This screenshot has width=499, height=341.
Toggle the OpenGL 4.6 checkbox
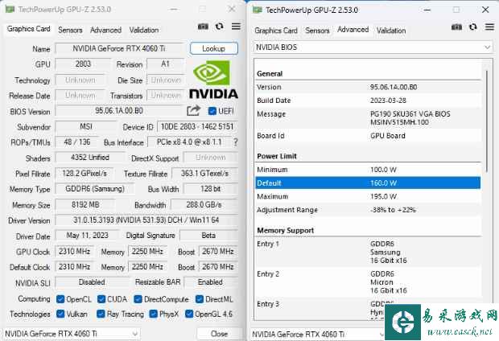pos(189,314)
